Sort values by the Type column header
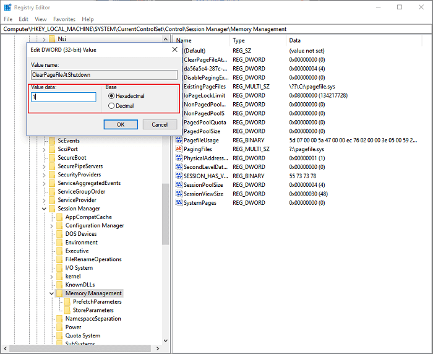Viewport: 433px width, 354px height. (x=258, y=40)
